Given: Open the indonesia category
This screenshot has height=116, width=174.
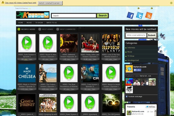Looking at the screenshot, I should point(131,48).
